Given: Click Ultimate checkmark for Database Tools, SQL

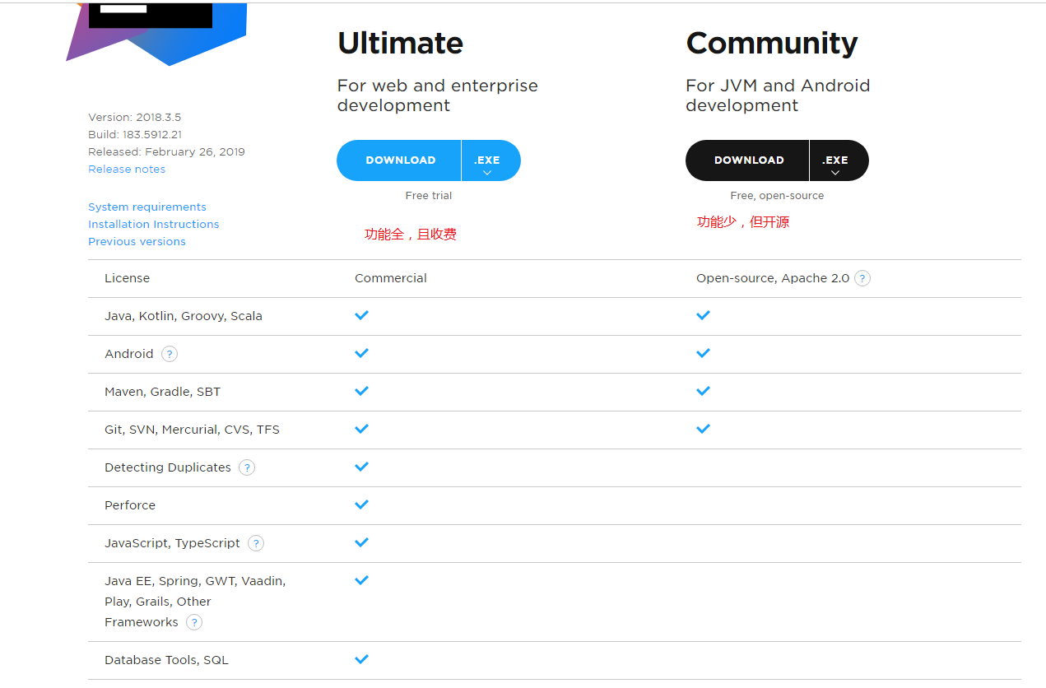Looking at the screenshot, I should click(x=361, y=659).
